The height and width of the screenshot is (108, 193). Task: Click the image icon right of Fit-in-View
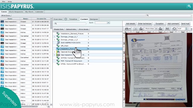160,29
